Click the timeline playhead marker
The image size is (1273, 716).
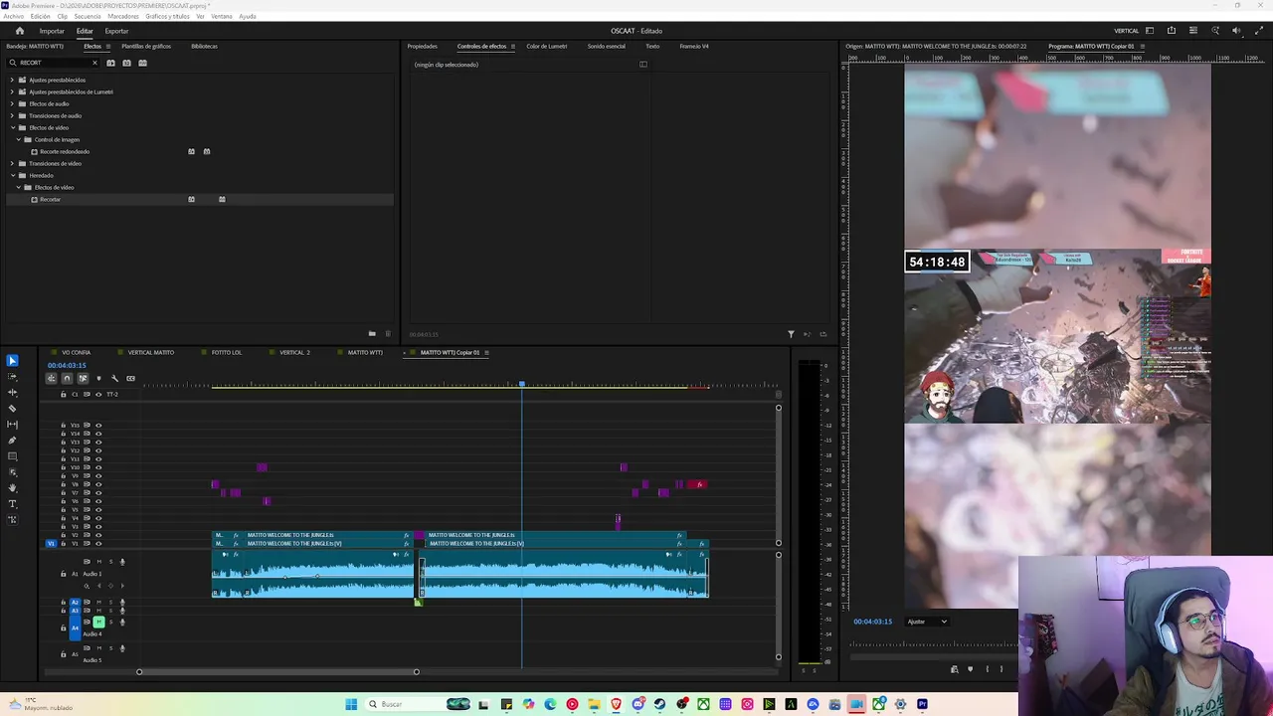[522, 384]
